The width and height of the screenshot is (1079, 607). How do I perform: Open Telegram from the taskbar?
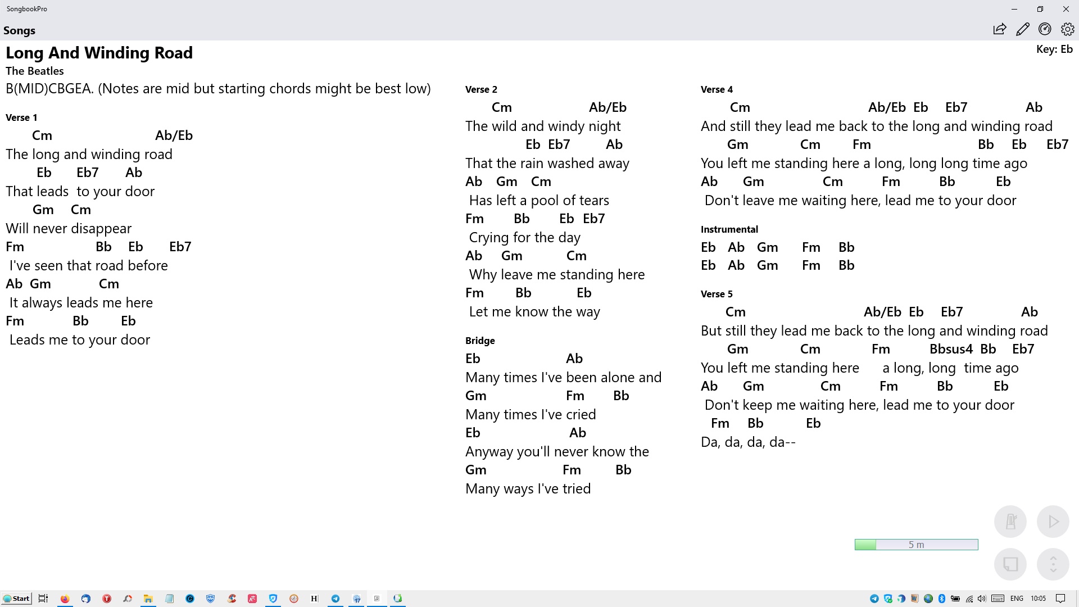point(336,599)
